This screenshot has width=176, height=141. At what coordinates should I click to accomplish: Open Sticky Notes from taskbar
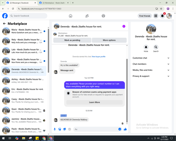coord(37,138)
